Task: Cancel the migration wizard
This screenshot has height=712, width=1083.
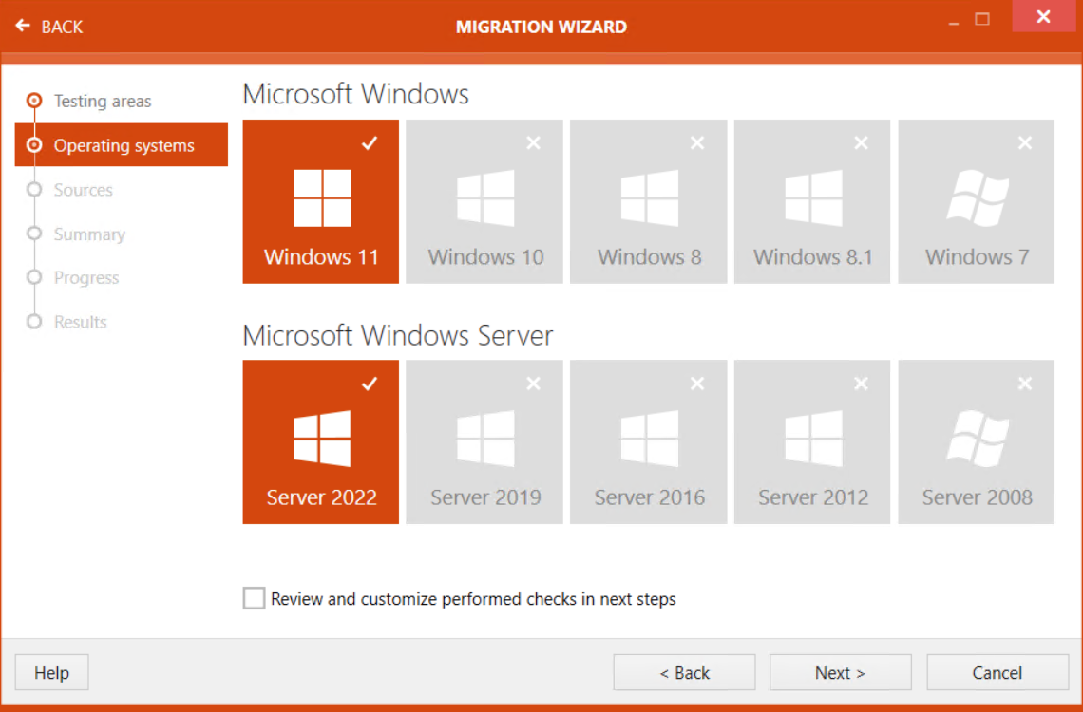Action: tap(997, 672)
